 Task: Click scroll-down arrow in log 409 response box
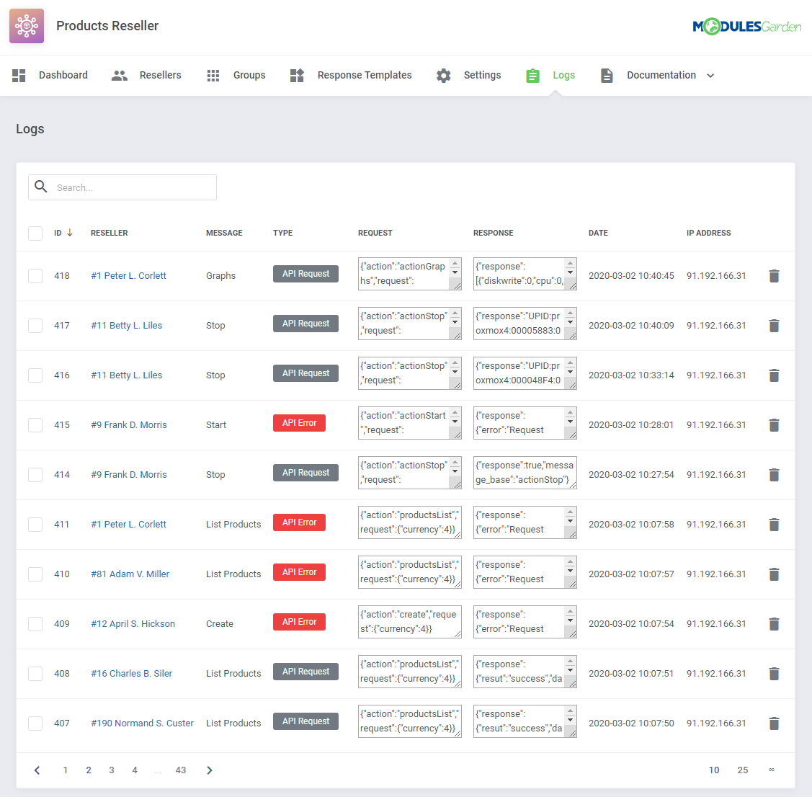[x=570, y=620]
